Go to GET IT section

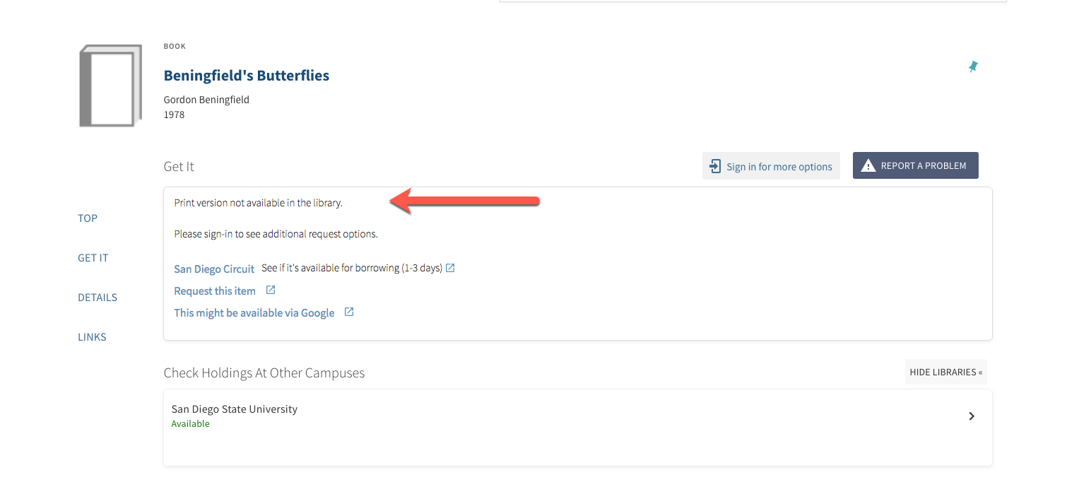point(93,257)
